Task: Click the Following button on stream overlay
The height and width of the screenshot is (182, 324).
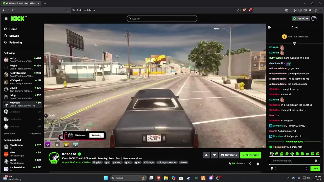Action: pos(97,135)
